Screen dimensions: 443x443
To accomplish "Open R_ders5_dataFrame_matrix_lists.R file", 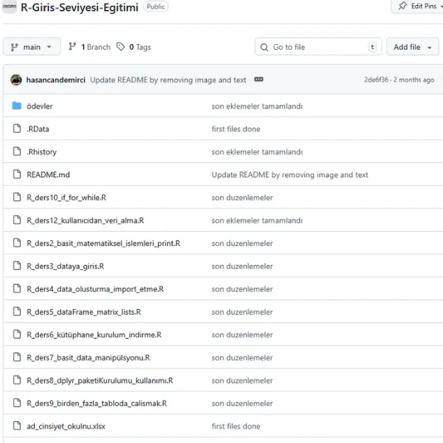I will pos(84,312).
